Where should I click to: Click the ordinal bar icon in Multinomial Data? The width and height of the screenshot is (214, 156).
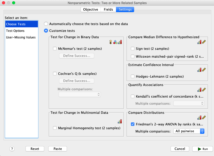[x=120, y=121]
